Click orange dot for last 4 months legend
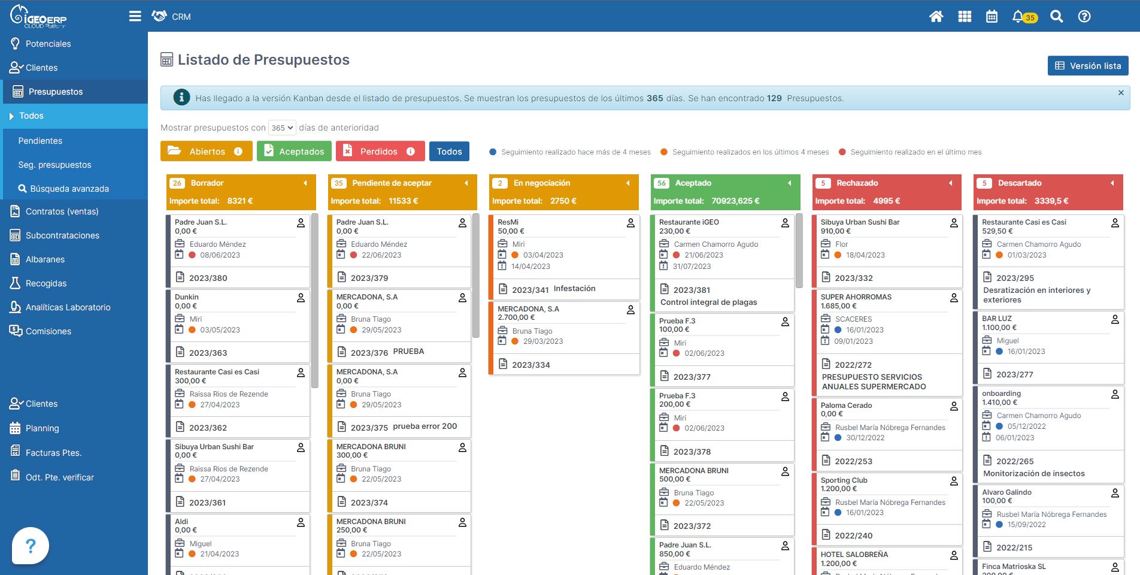The height and width of the screenshot is (575, 1140). pyautogui.click(x=664, y=152)
